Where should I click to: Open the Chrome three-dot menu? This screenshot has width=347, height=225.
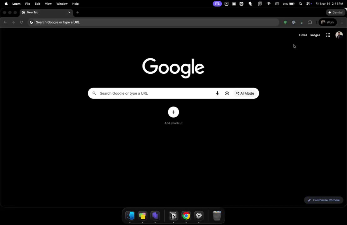tap(342, 22)
